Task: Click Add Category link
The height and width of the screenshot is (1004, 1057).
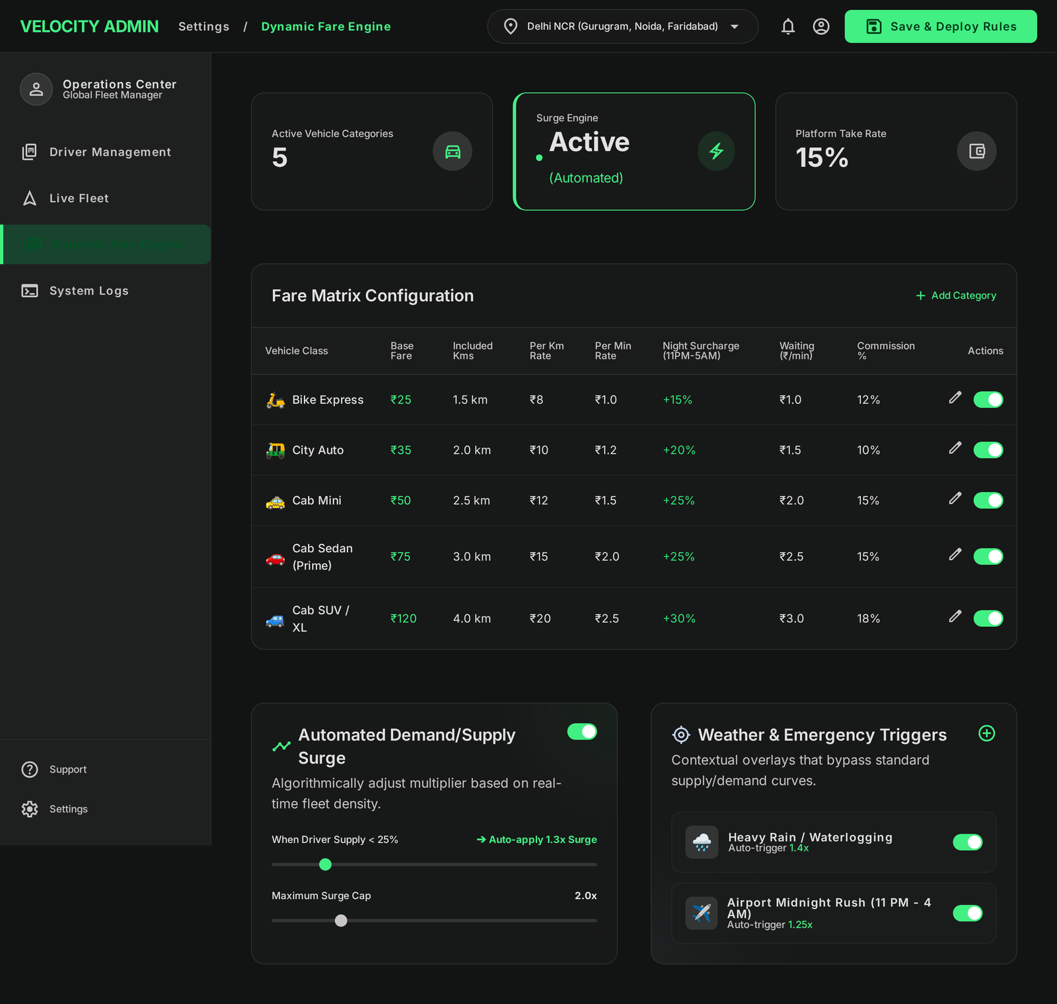Action: pyautogui.click(x=956, y=295)
